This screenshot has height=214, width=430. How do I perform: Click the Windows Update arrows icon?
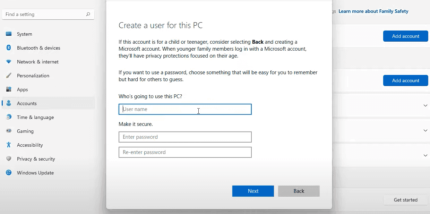pyautogui.click(x=9, y=173)
